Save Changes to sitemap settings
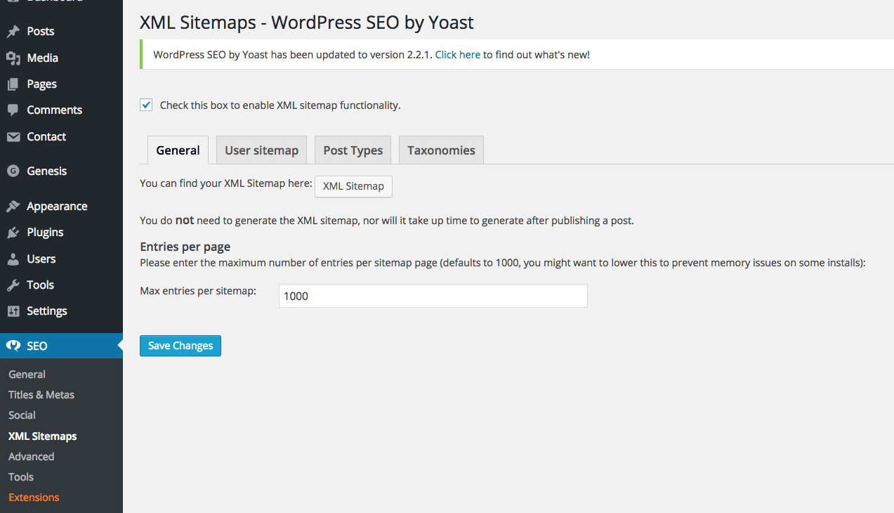Viewport: 894px width, 513px height. tap(180, 346)
